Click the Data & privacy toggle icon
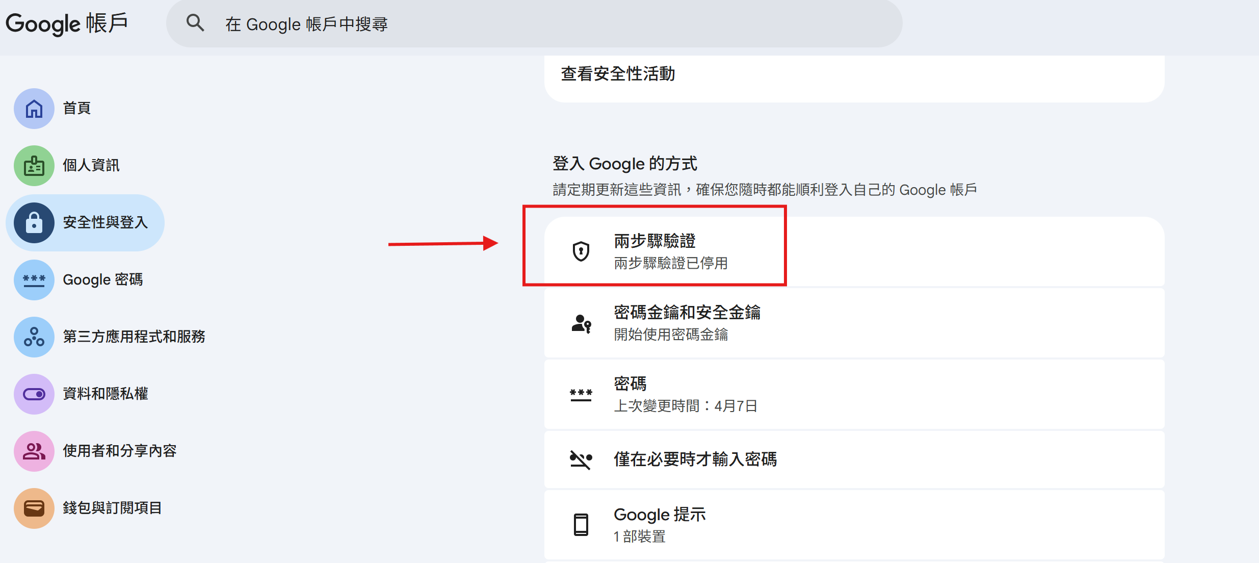 [34, 394]
